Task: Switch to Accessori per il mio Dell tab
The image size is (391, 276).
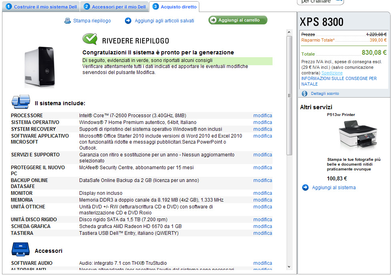Action: tap(115, 7)
